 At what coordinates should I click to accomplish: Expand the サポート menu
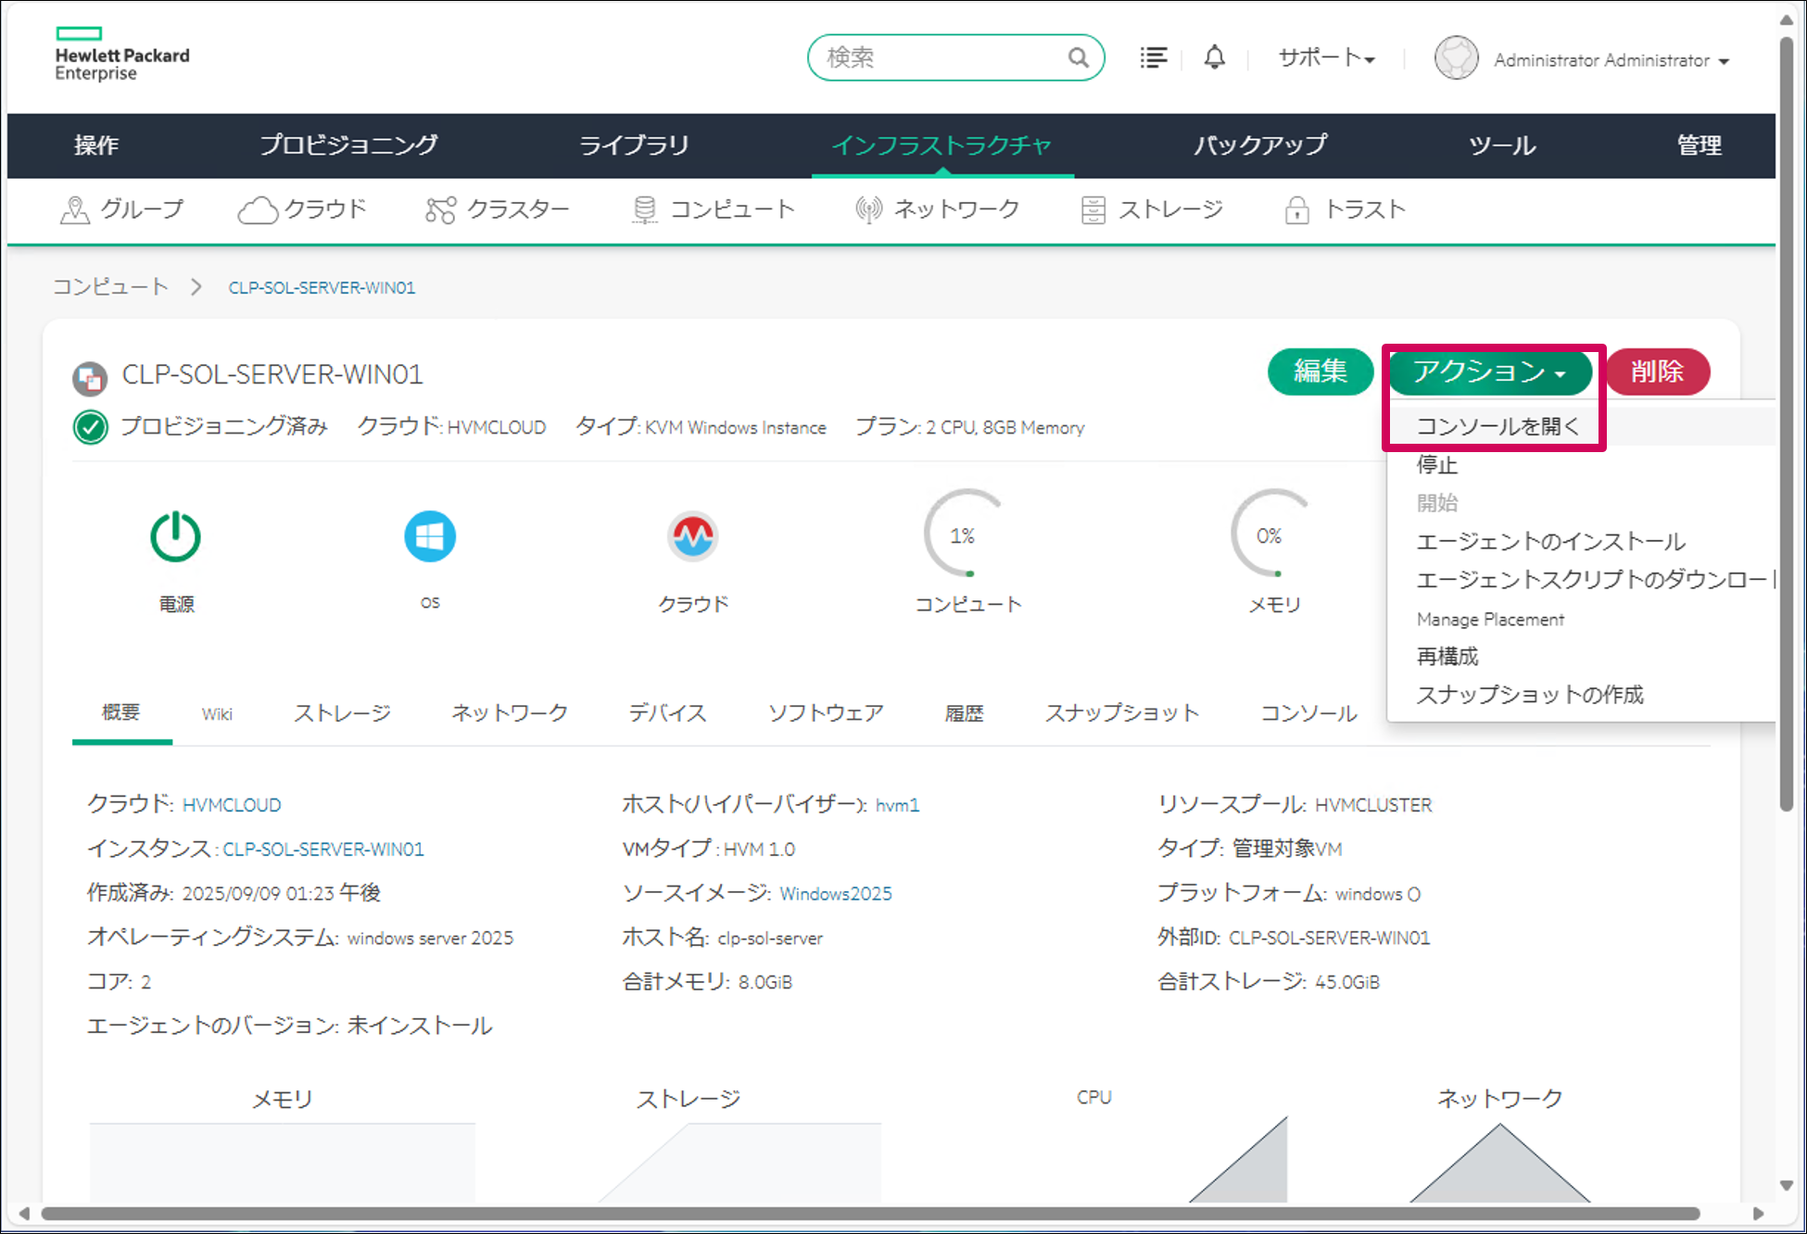pyautogui.click(x=1324, y=57)
